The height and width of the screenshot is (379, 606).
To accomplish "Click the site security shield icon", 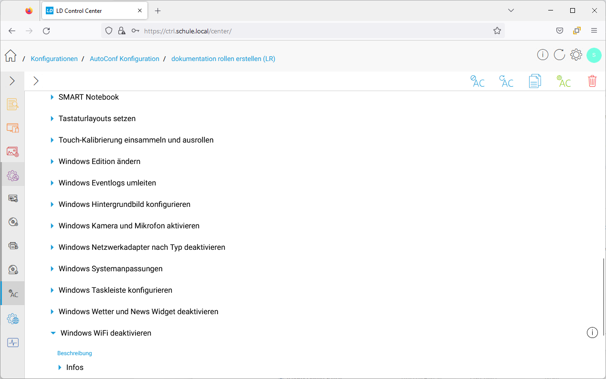I will [109, 31].
